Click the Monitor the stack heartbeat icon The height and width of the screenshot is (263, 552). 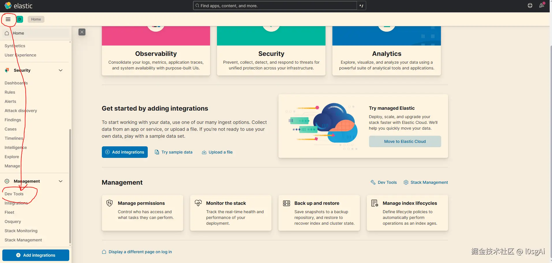tap(198, 203)
